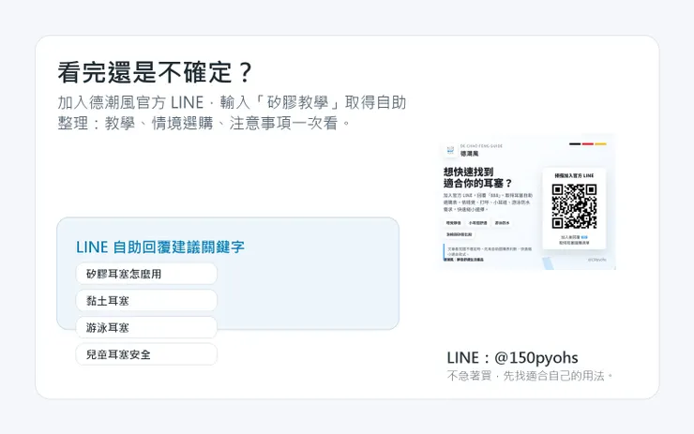Click the red flag stripe in the thumbnail
Image resolution: width=694 pixels, height=434 pixels.
587,143
